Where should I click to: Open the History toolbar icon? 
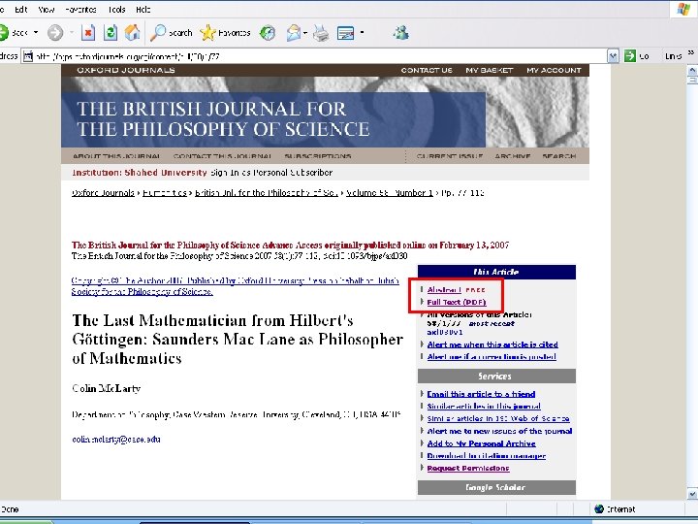click(x=268, y=33)
